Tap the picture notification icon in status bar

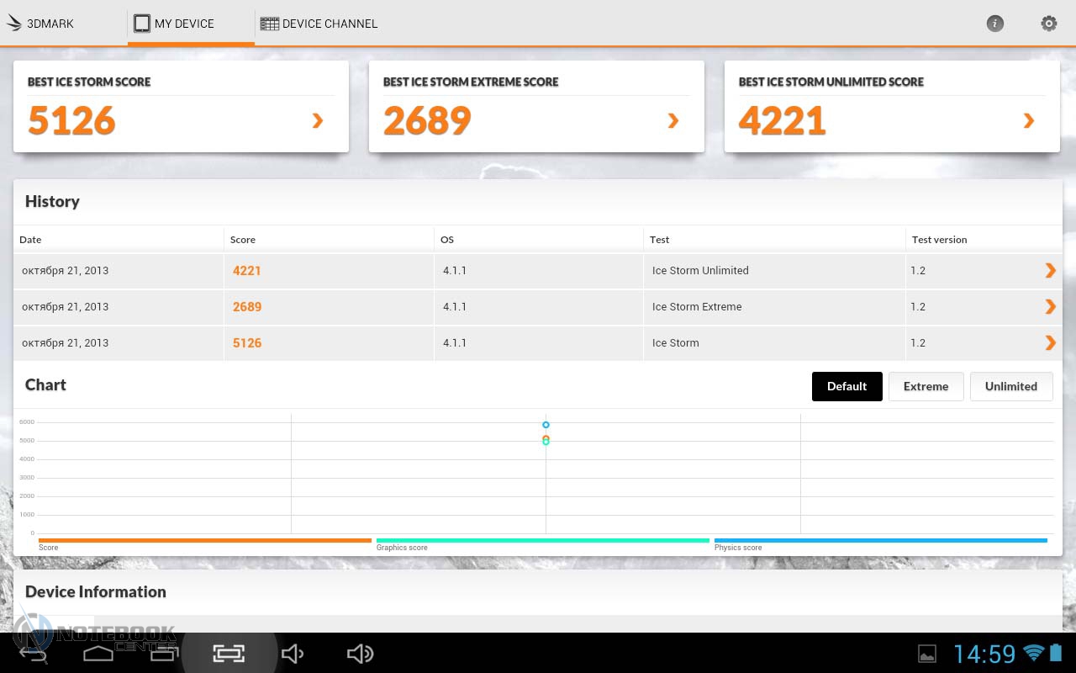[x=926, y=654]
